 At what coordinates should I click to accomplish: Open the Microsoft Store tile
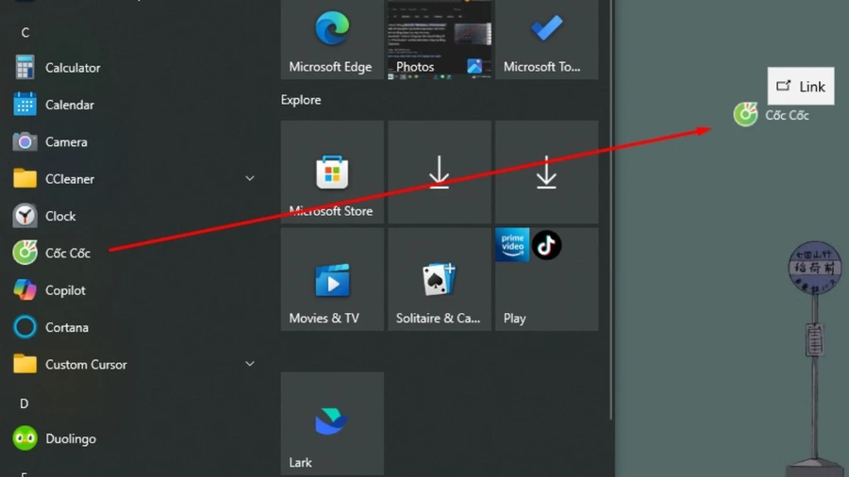pos(332,172)
